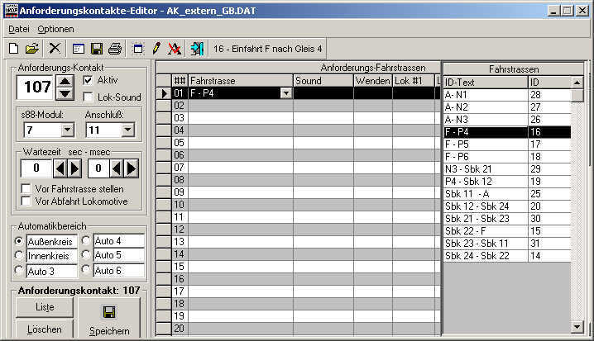
Task: Select A- N2 in Fahrstrassen list
Action: click(x=507, y=107)
